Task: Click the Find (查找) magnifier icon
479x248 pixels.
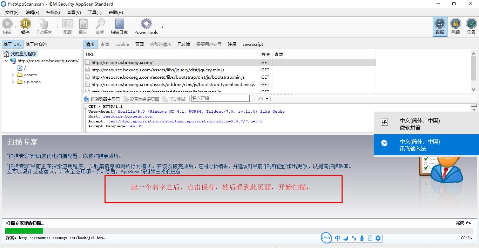Action: click(100, 24)
